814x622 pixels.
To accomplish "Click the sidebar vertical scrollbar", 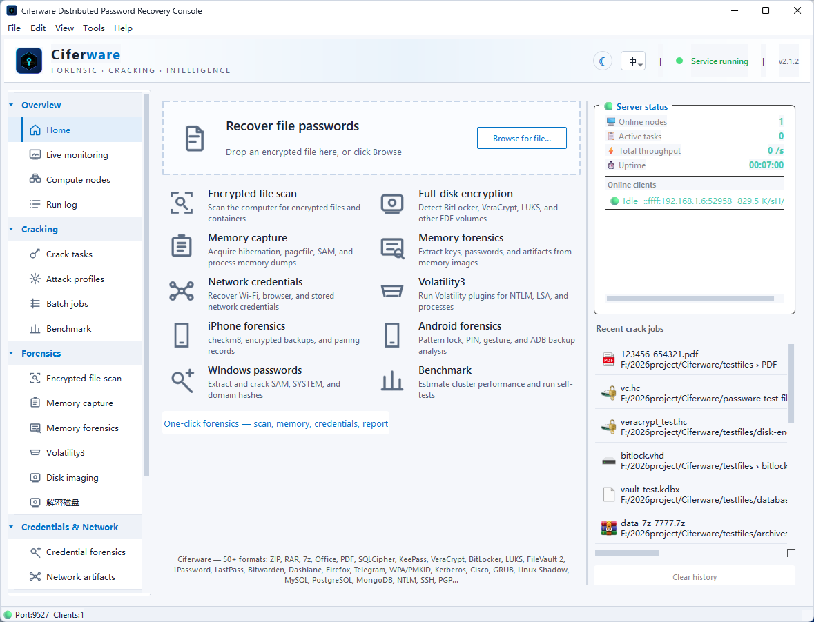I will 146,285.
